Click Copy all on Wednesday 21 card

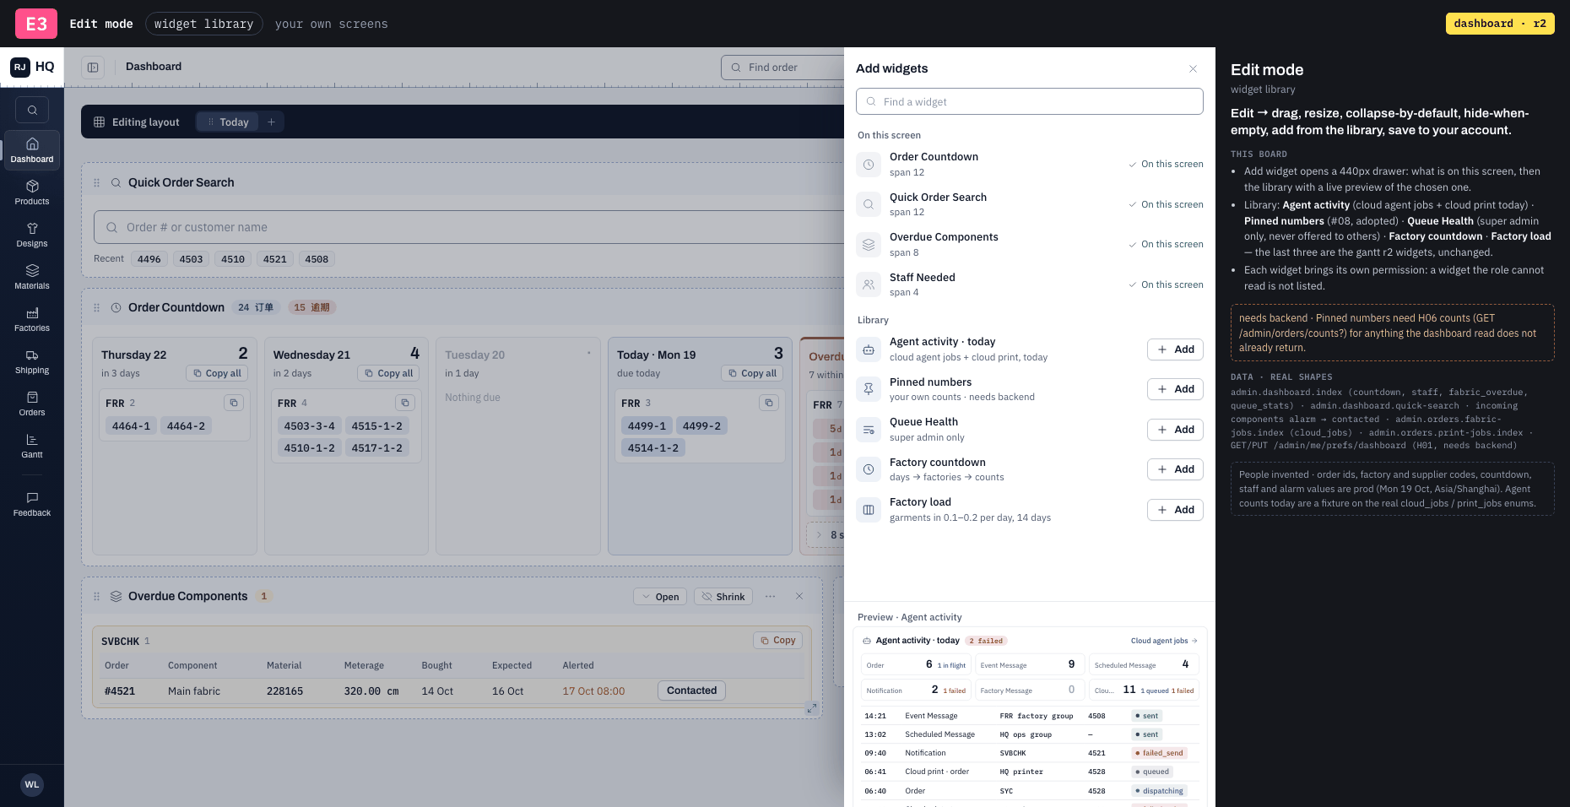pos(388,373)
